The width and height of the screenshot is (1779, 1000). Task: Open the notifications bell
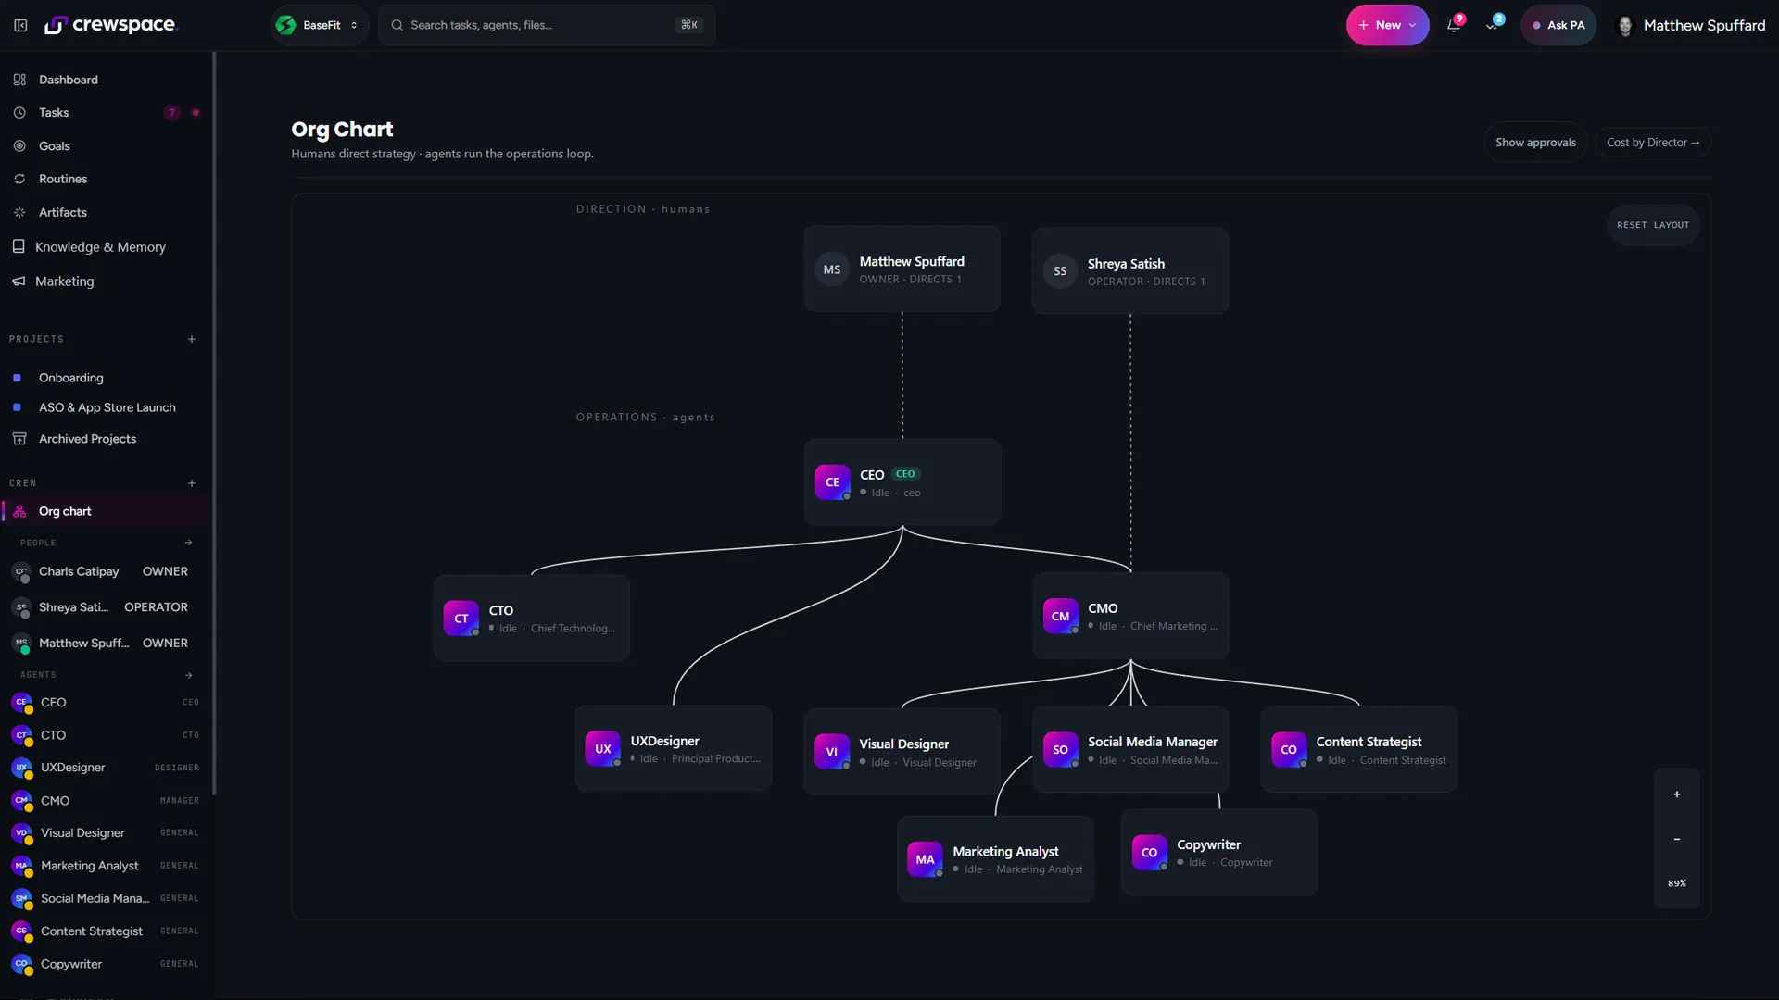coord(1454,25)
